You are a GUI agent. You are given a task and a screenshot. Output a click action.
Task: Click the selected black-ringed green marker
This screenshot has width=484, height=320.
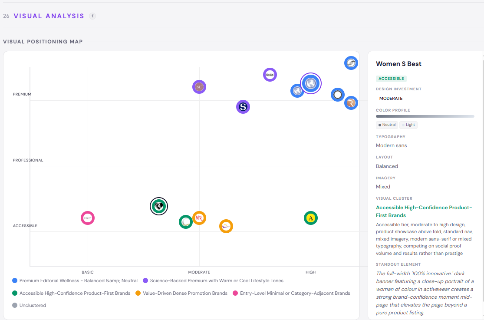159,206
